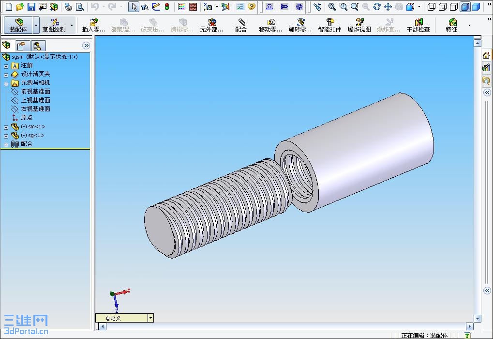Image resolution: width=493 pixels, height=339 pixels.
Task: Expand the 光源与相机 tree node
Action: [x=6, y=84]
